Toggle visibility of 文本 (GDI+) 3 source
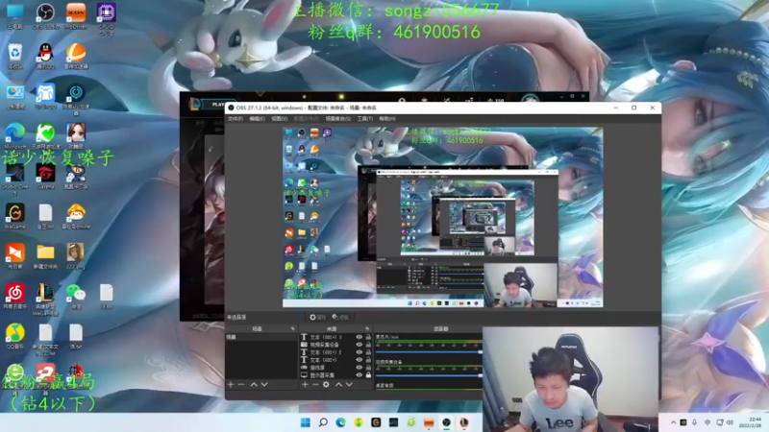 (359, 337)
